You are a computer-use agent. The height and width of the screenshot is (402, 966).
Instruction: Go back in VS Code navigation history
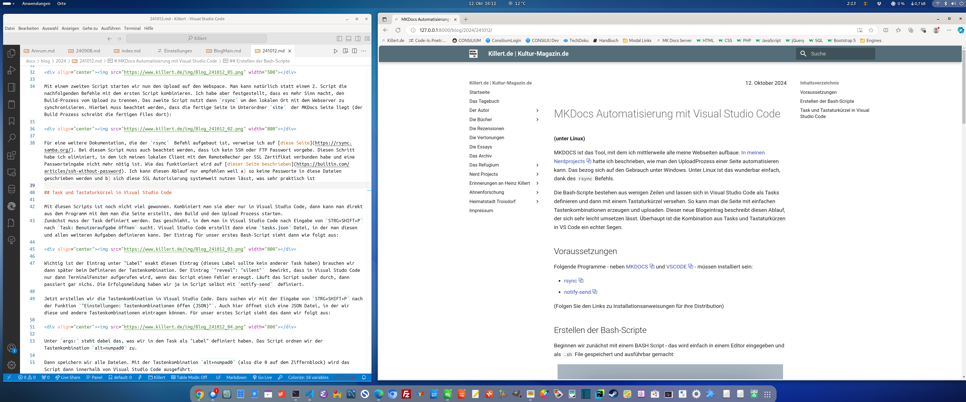pyautogui.click(x=109, y=39)
